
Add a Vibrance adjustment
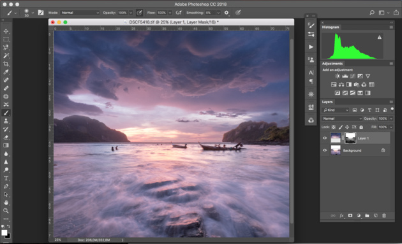(368, 76)
